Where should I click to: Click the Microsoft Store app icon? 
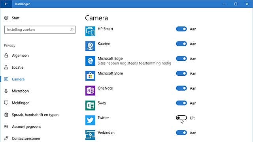[x=90, y=76]
